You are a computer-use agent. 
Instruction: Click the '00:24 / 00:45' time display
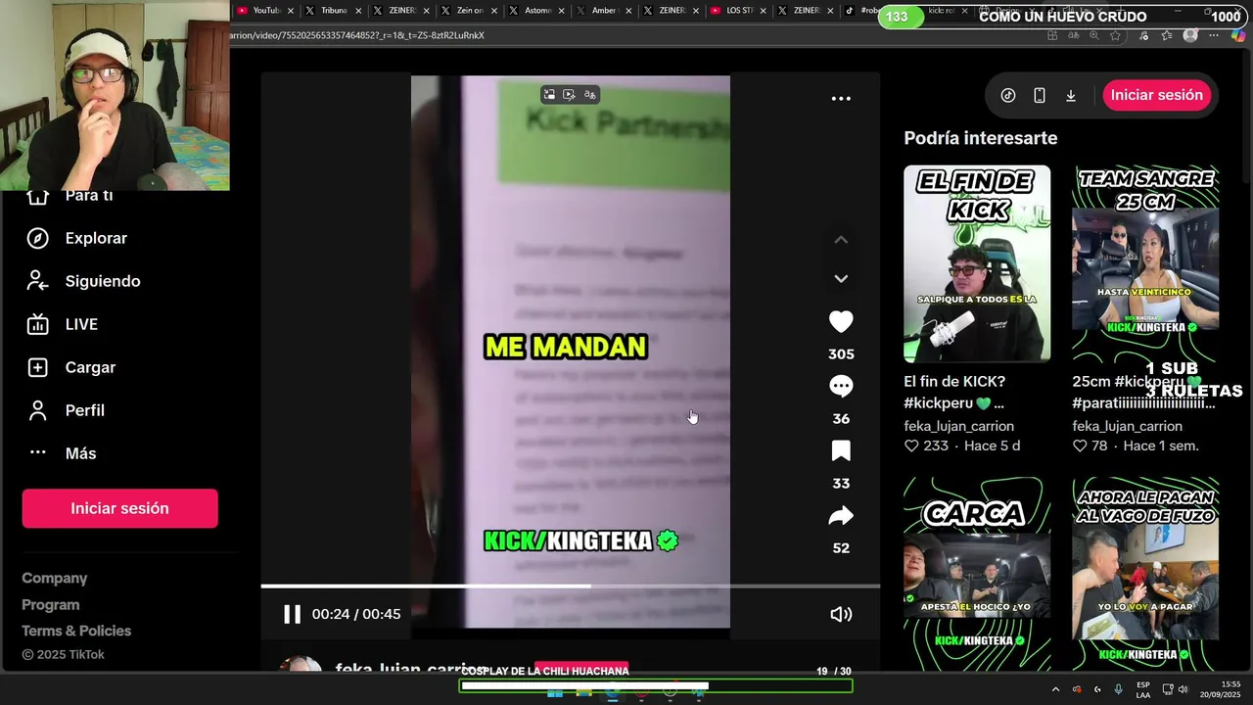356,614
